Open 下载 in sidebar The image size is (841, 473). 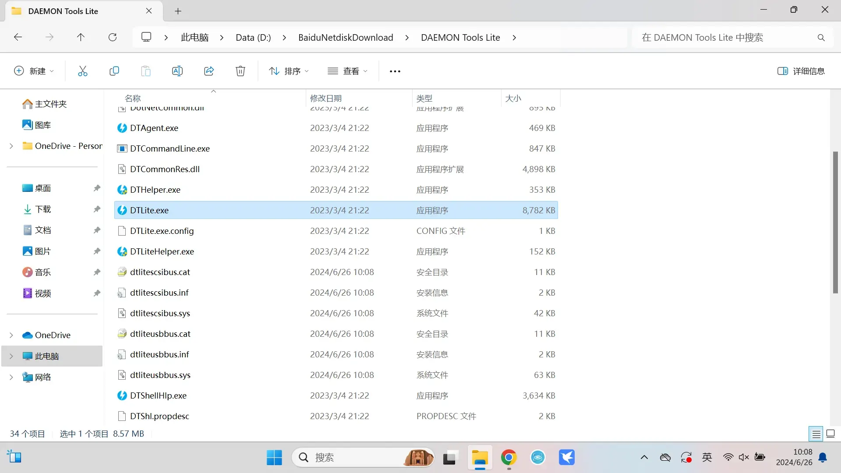(x=43, y=209)
